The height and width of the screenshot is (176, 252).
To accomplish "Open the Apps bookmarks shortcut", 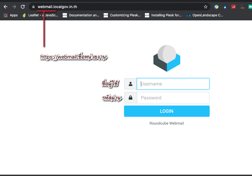I will tap(11, 15).
